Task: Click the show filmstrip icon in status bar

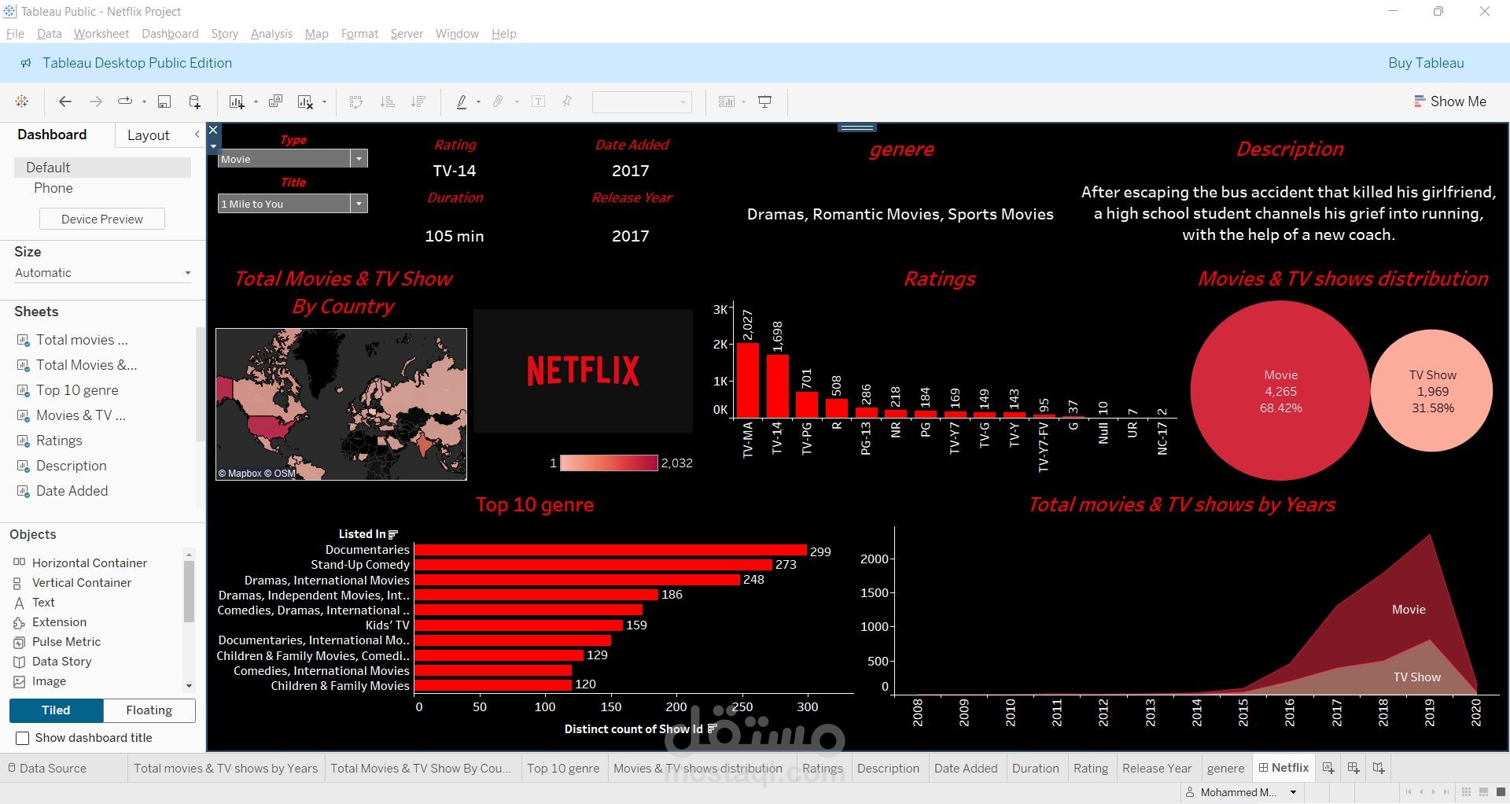Action: click(1483, 792)
